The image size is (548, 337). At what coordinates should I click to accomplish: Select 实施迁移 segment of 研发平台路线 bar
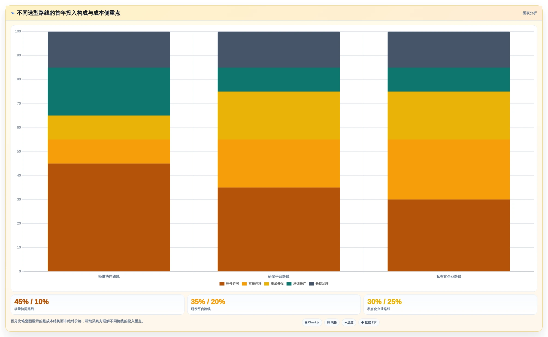279,163
